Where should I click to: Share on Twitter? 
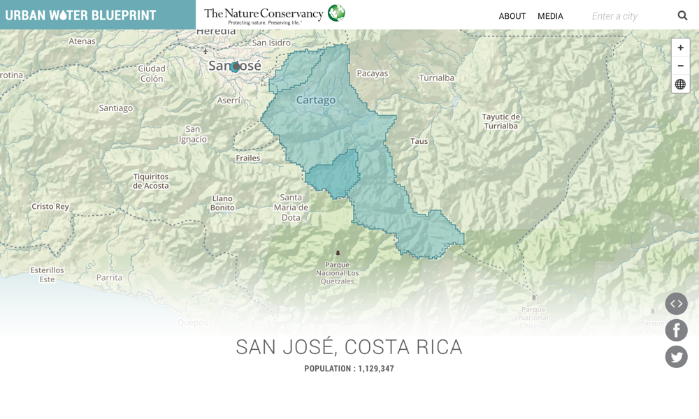[x=676, y=357]
